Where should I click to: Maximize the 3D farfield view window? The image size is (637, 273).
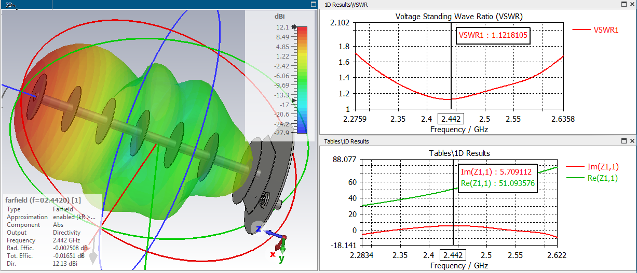313,4
